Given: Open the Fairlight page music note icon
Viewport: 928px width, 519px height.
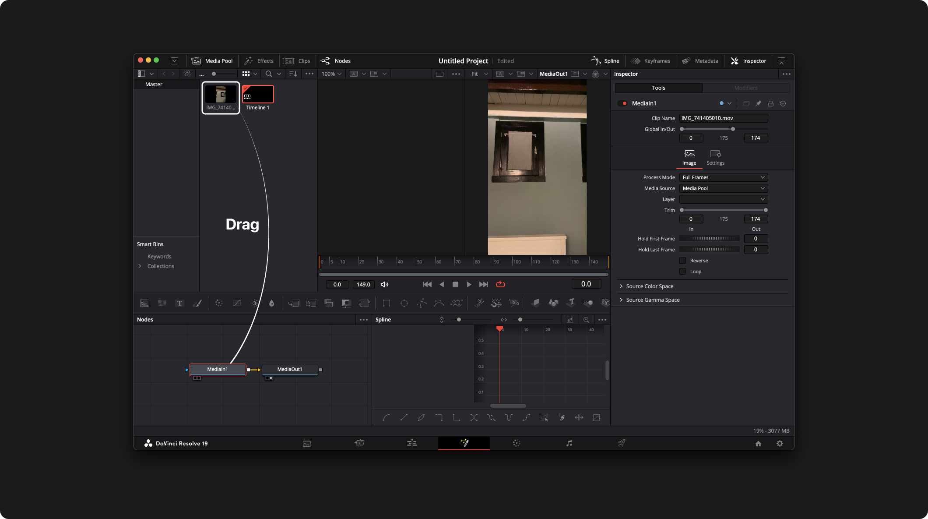Looking at the screenshot, I should (x=569, y=443).
